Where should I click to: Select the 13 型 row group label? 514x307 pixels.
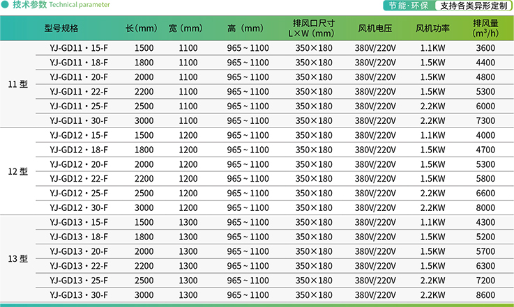click(17, 258)
